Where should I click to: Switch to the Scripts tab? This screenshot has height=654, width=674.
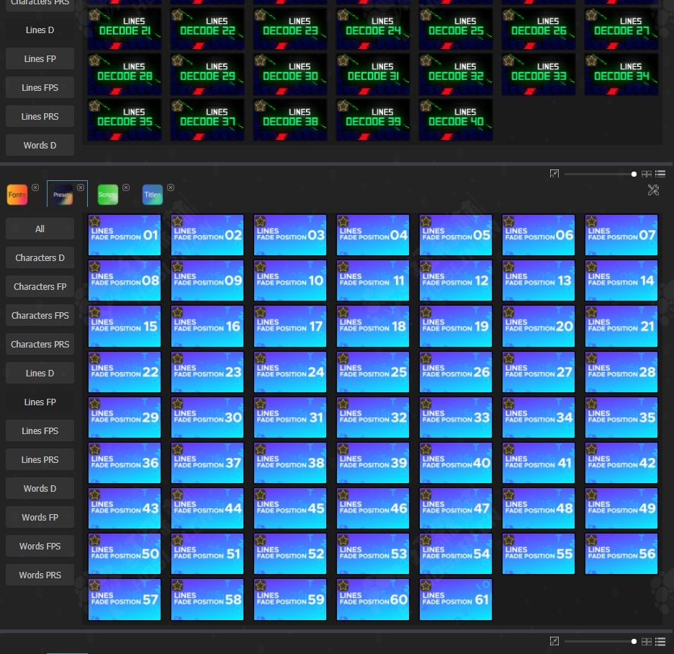point(107,195)
